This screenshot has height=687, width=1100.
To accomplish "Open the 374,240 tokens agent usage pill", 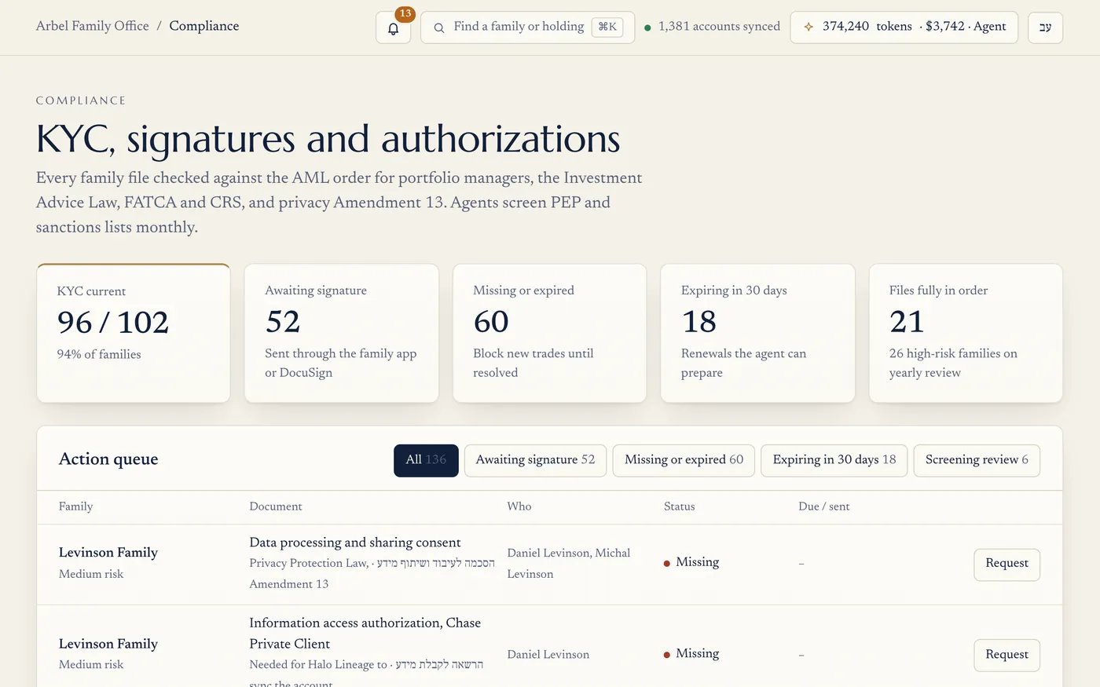I will [904, 27].
